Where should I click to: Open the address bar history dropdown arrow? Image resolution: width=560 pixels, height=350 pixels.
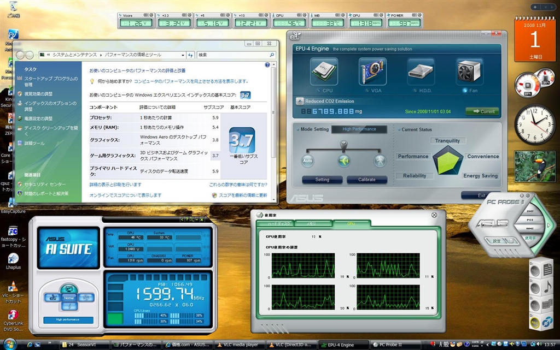[183, 55]
